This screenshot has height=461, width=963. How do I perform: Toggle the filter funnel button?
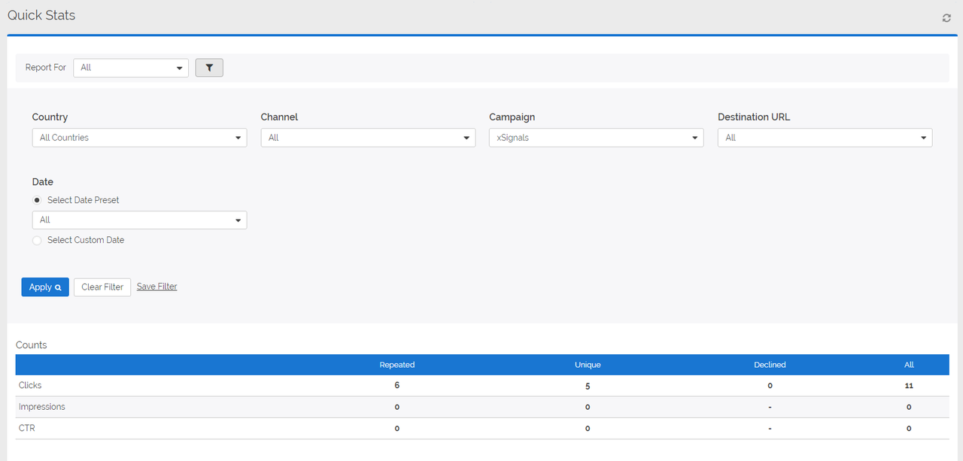pos(209,68)
